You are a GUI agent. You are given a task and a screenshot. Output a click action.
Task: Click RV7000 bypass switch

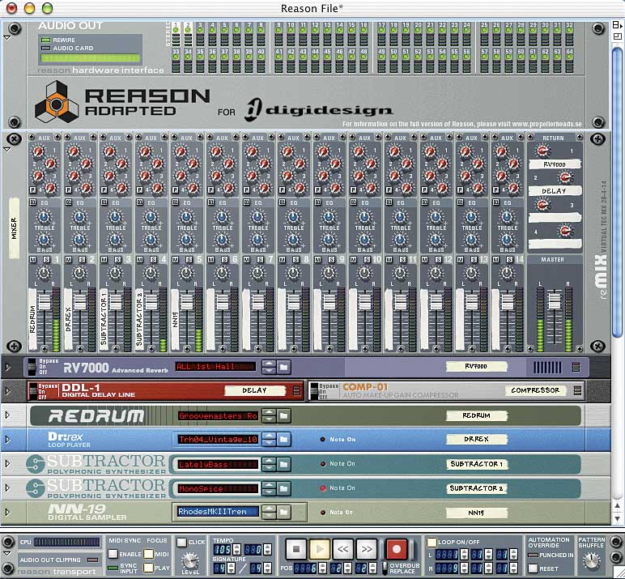[x=32, y=367]
